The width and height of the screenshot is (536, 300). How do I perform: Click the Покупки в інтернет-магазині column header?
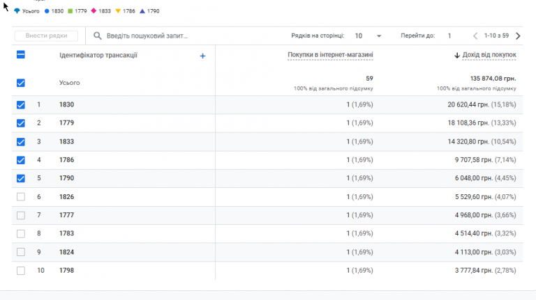[x=330, y=55]
